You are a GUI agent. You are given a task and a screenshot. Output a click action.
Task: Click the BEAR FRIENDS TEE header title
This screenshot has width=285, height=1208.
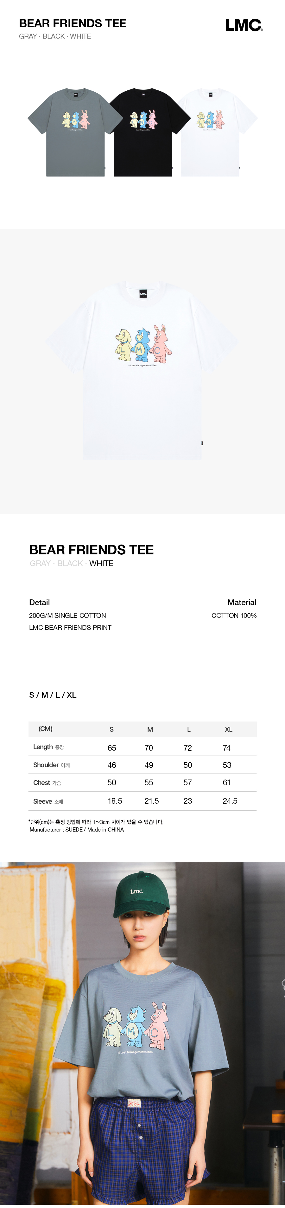click(x=73, y=23)
